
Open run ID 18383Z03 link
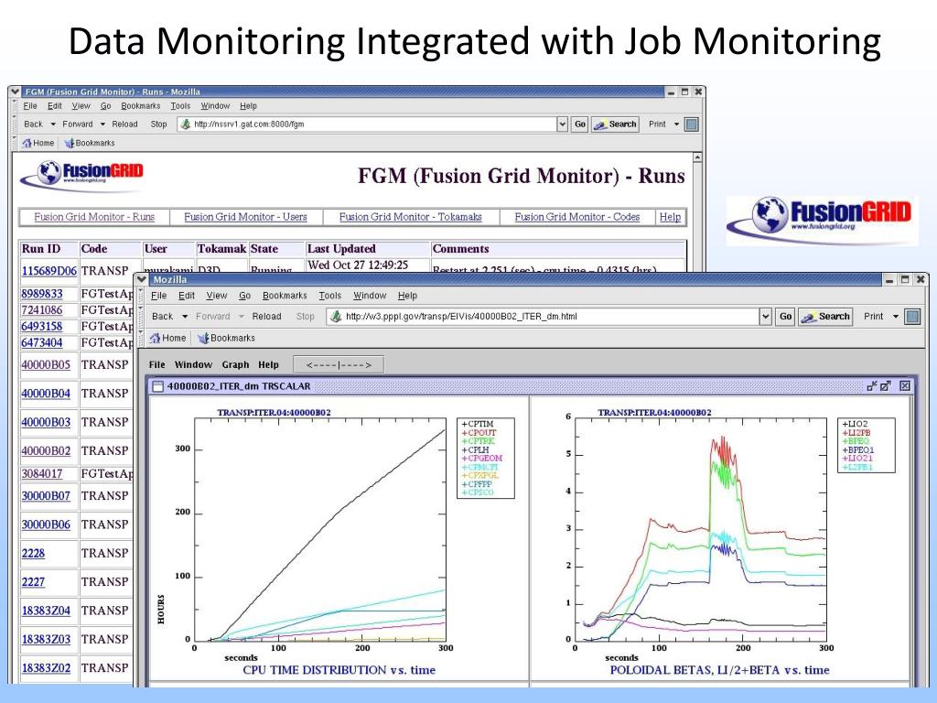pyautogui.click(x=46, y=639)
